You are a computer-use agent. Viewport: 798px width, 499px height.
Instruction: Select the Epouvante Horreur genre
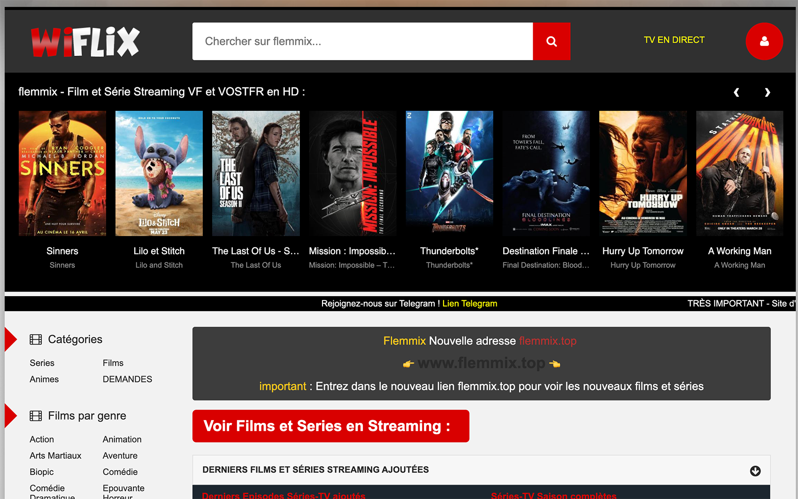tap(123, 492)
